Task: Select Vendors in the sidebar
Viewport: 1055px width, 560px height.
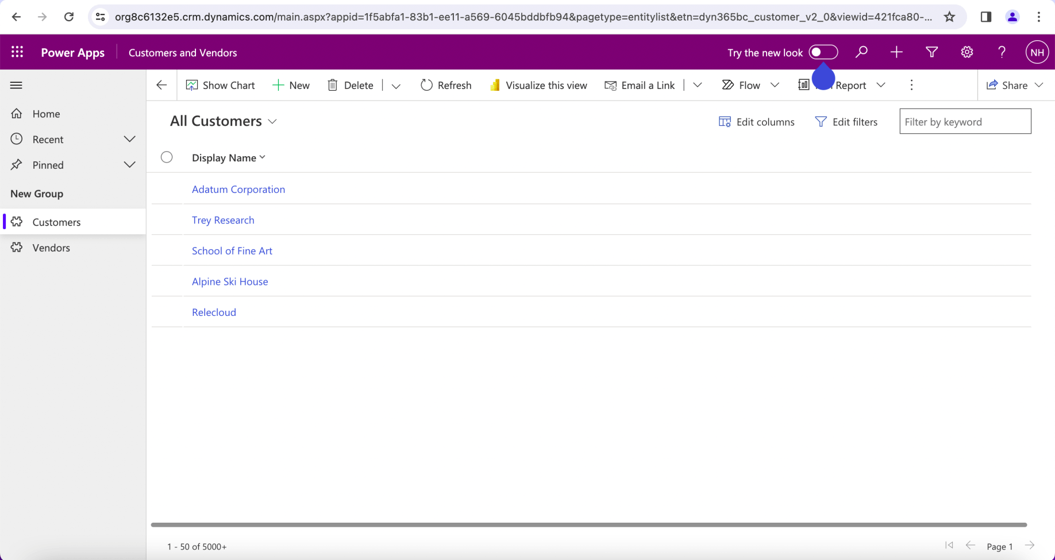Action: click(x=73, y=248)
